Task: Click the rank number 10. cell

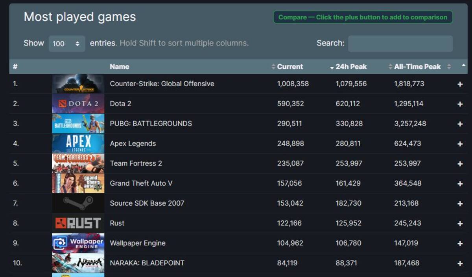Action: pyautogui.click(x=17, y=263)
